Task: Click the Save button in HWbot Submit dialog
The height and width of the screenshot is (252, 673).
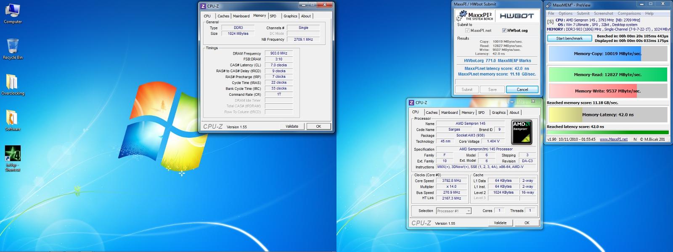Action: pyautogui.click(x=493, y=89)
